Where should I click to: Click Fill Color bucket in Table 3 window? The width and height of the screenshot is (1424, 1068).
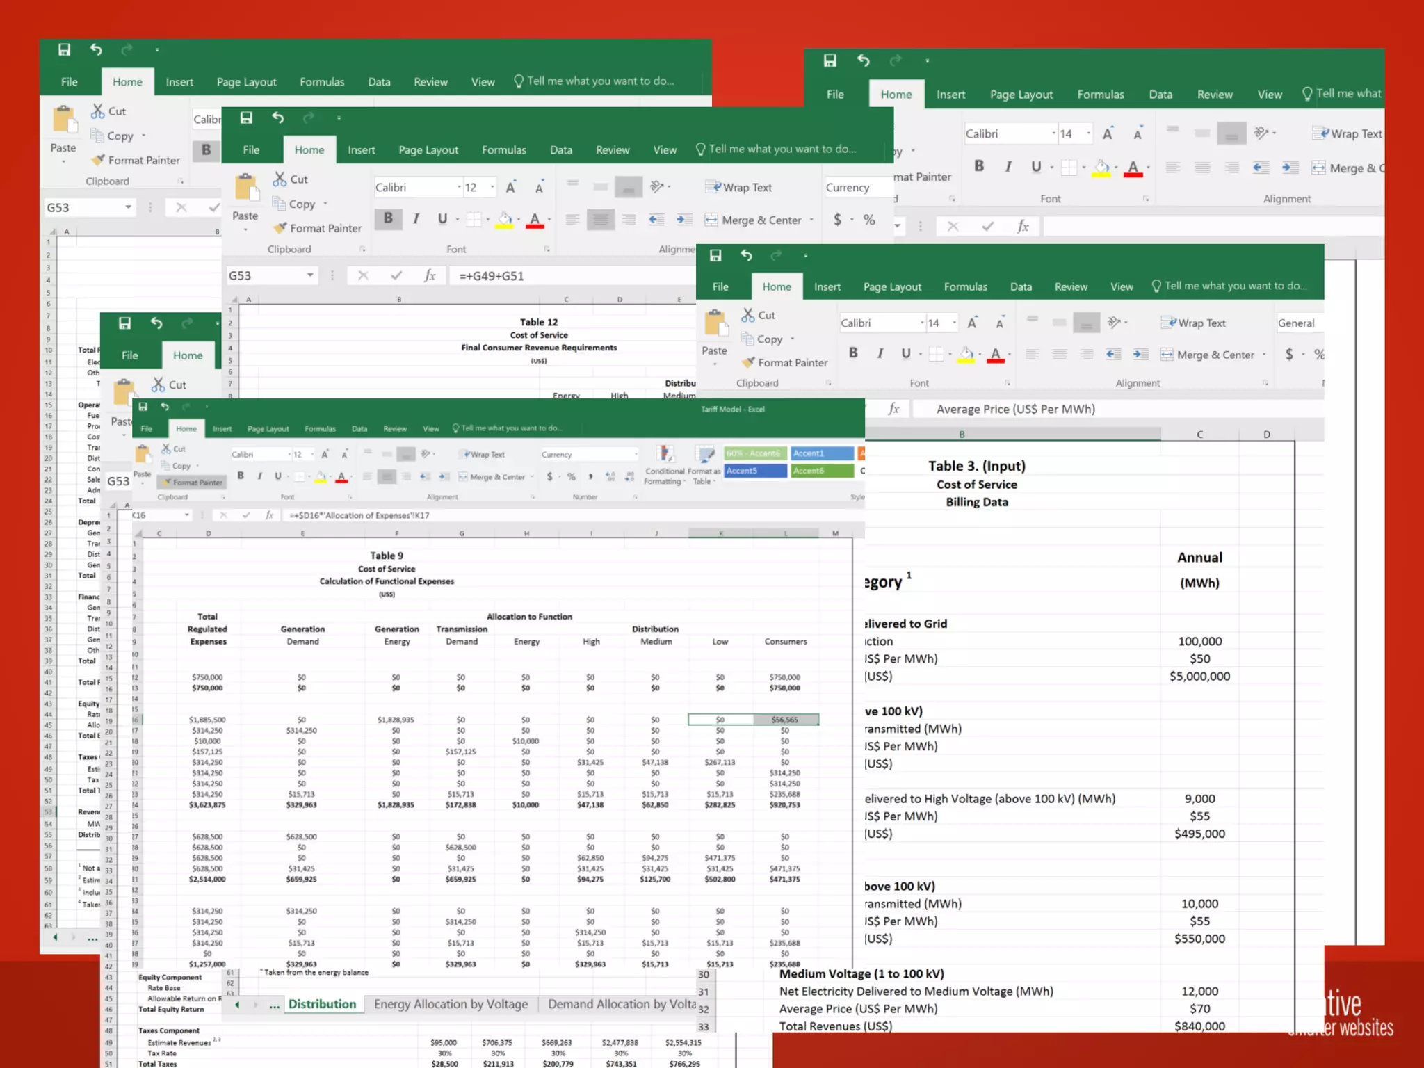coord(966,354)
